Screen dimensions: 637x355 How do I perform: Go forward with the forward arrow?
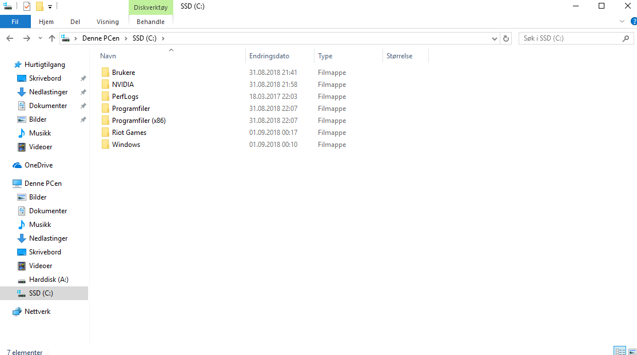[x=26, y=38]
